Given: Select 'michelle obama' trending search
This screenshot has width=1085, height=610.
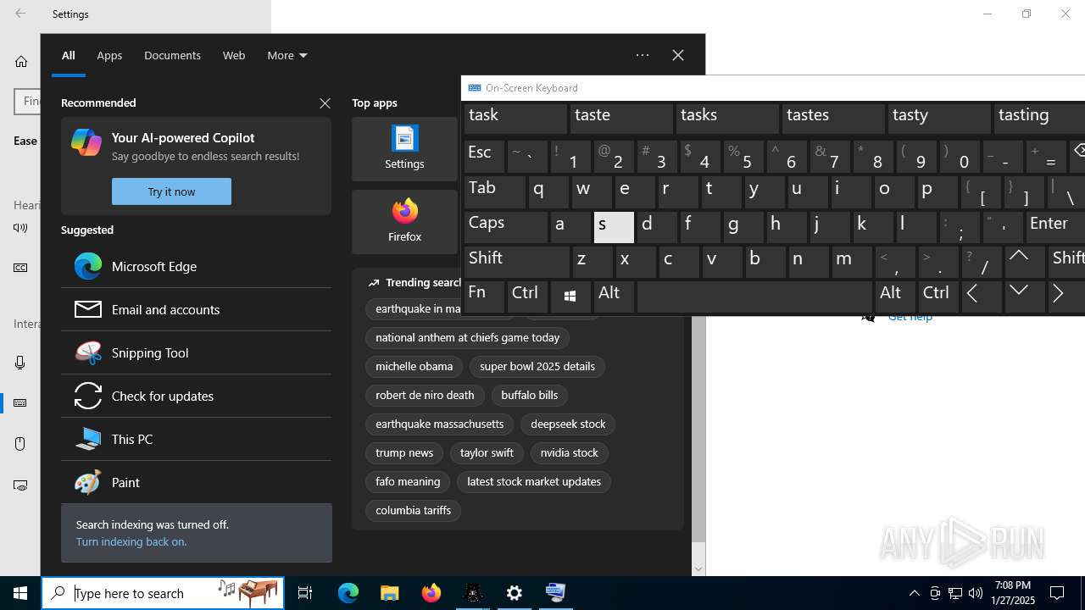Looking at the screenshot, I should 414,366.
